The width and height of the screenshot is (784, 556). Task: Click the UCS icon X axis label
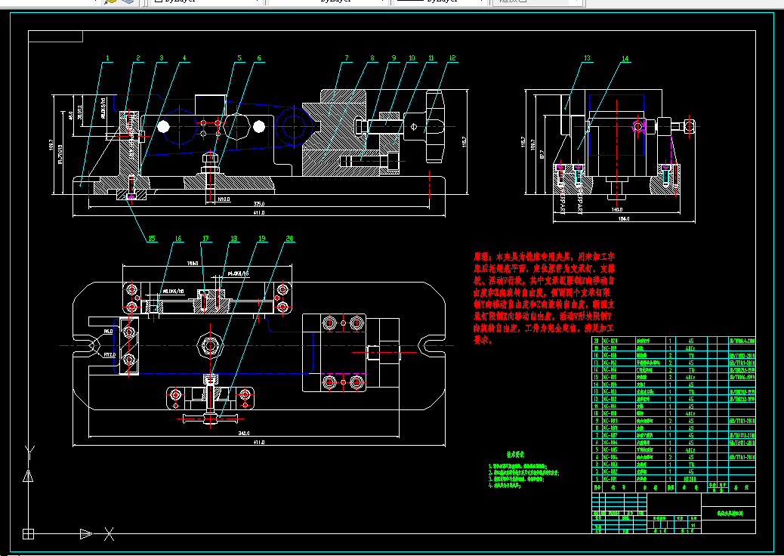click(109, 534)
